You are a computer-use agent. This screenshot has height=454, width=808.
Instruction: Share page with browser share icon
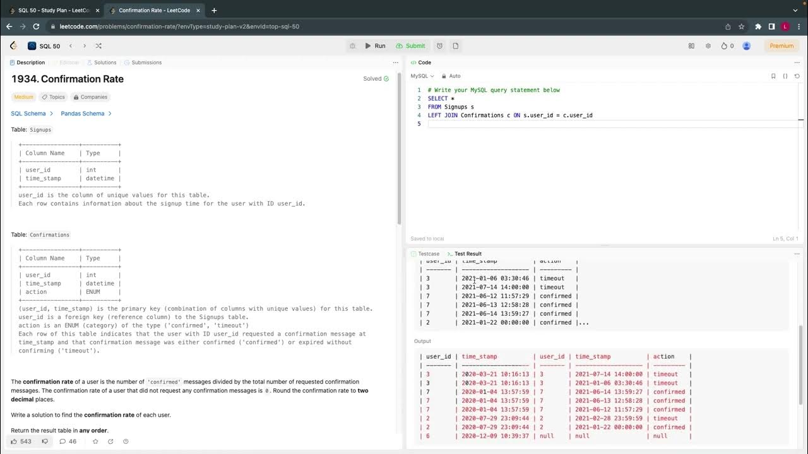(x=728, y=26)
